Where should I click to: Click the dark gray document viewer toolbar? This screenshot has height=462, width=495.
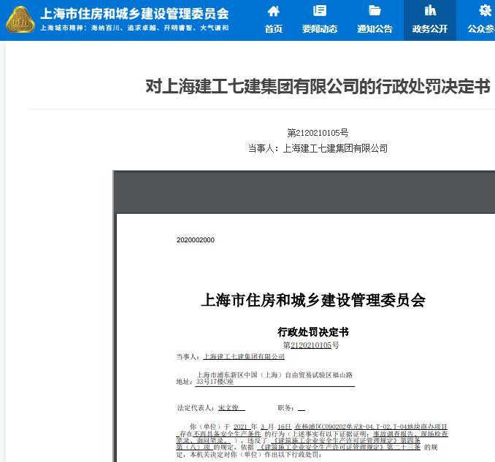[x=304, y=192]
